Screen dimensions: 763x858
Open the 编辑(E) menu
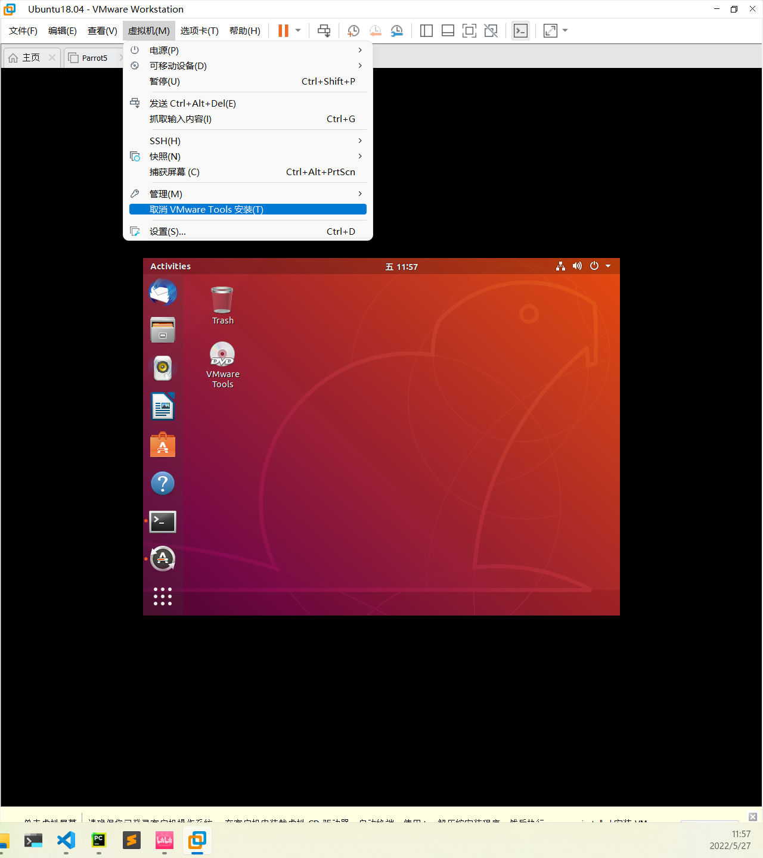tap(63, 30)
